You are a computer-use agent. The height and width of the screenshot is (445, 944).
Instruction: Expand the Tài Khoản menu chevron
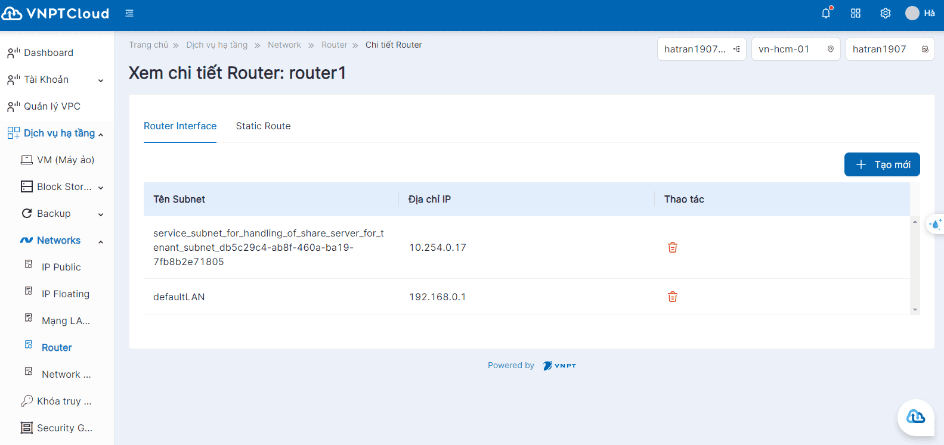coord(101,80)
